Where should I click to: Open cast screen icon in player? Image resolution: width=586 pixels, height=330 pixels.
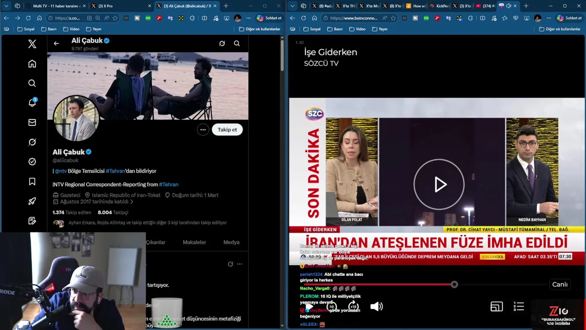(497, 307)
